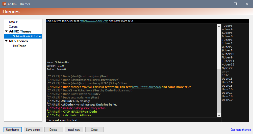Click the 'joins #test' message line

77,76
